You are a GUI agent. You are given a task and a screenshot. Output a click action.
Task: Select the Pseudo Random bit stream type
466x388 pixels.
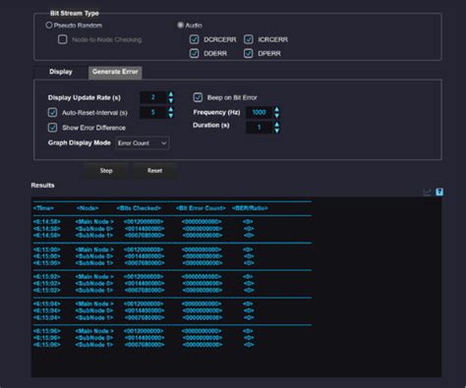point(49,26)
